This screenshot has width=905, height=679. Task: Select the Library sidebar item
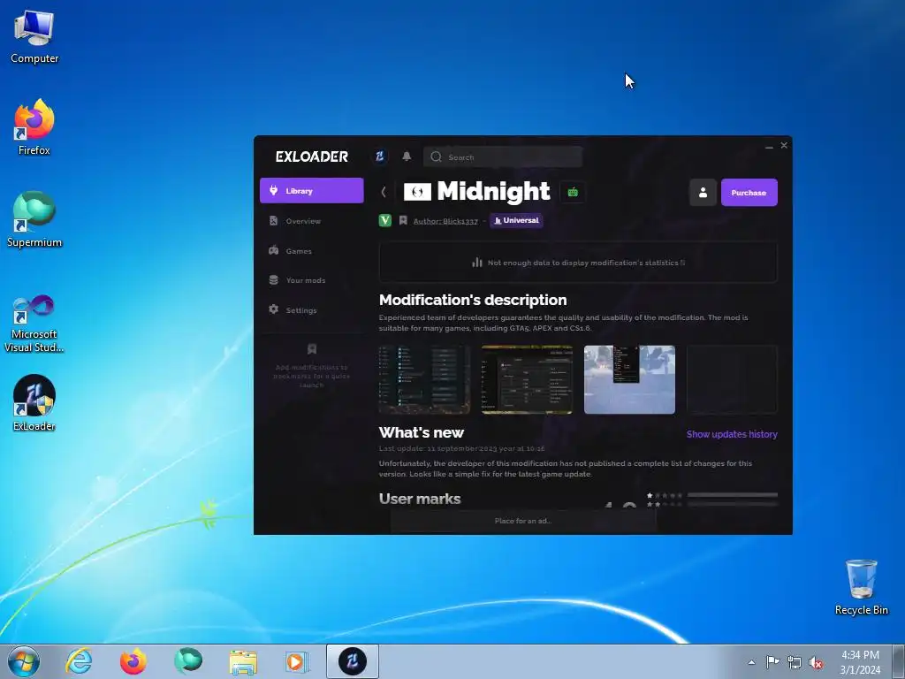pyautogui.click(x=312, y=191)
